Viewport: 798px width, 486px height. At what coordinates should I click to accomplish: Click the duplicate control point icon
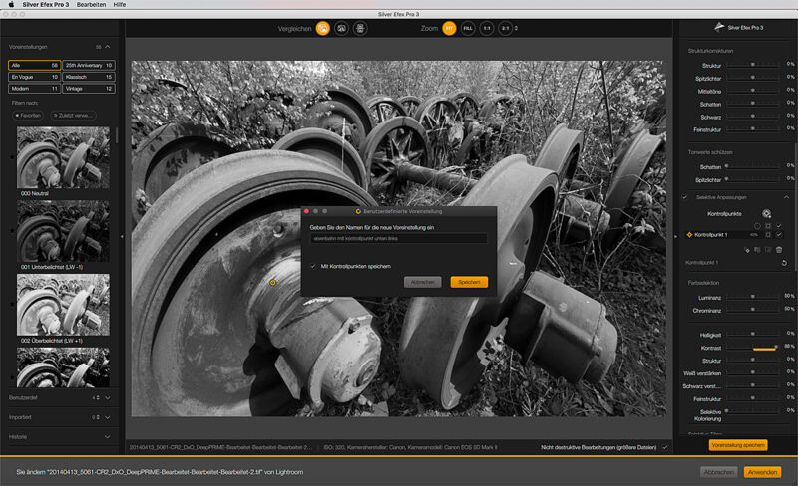point(757,250)
